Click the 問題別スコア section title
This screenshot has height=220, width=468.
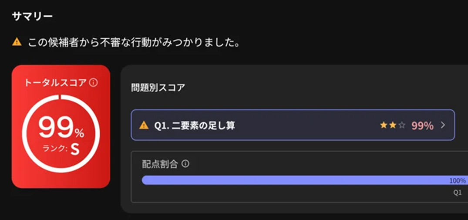[x=158, y=88]
